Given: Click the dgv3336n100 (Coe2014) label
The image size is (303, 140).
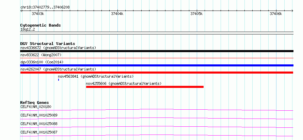Looking at the screenshot, I should tap(42, 62).
